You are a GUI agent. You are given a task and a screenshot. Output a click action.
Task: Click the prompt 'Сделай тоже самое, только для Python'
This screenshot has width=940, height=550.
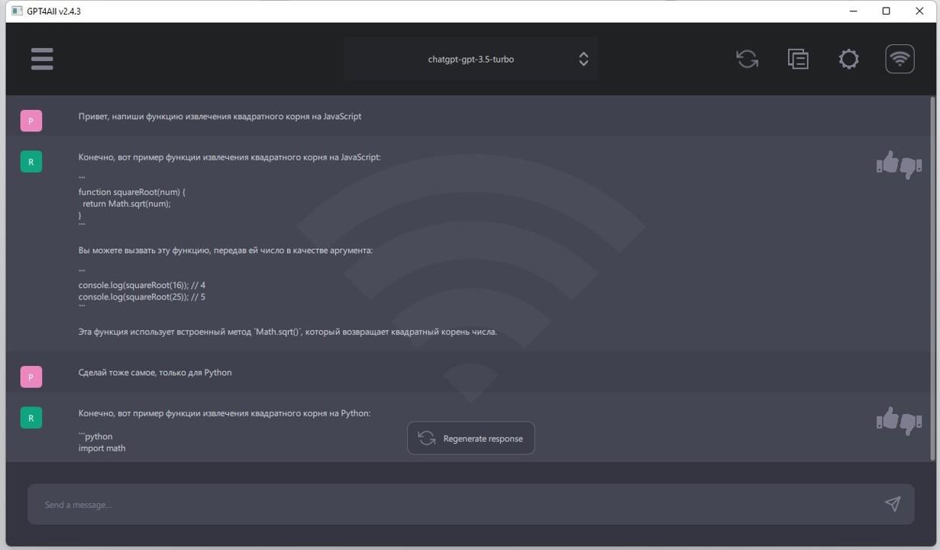pos(155,373)
